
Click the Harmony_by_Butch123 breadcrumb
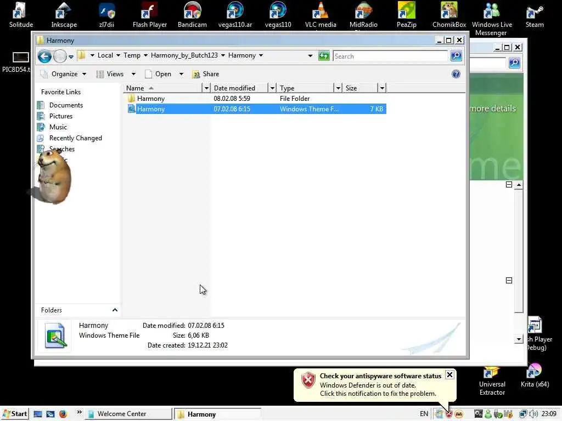tap(184, 55)
